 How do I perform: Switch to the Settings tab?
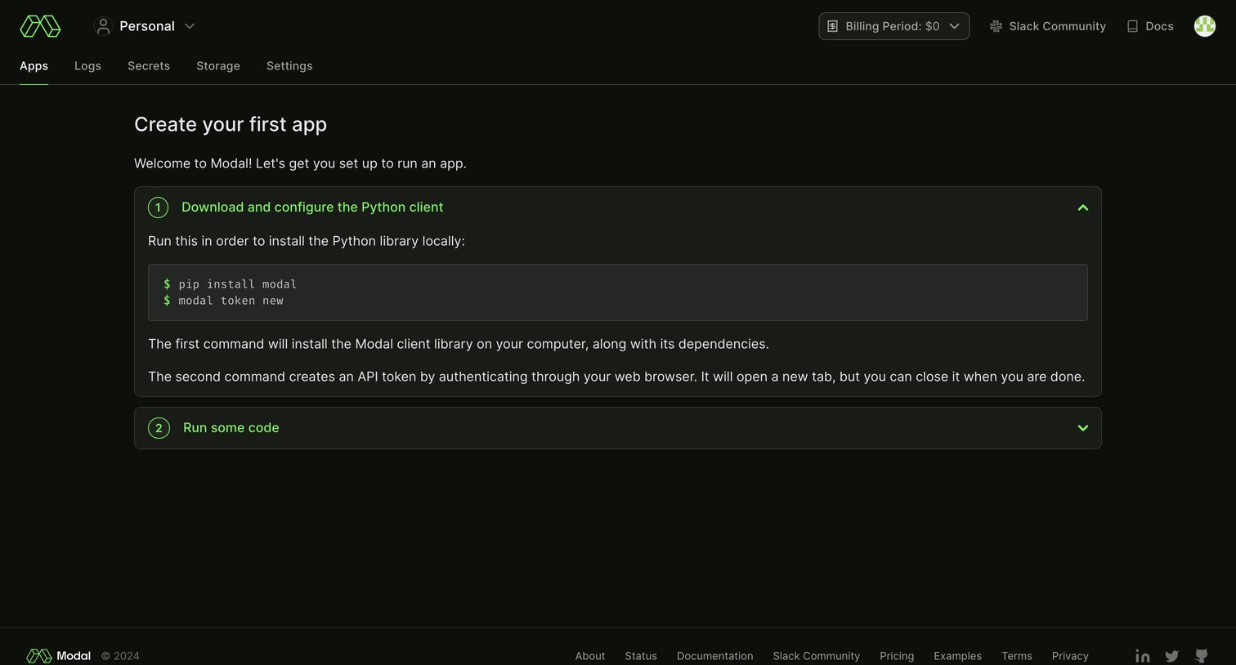tap(289, 66)
